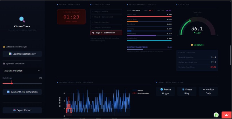232x119 pixels.
Task: Click the Load transactions.csv button
Action: (x=22, y=54)
